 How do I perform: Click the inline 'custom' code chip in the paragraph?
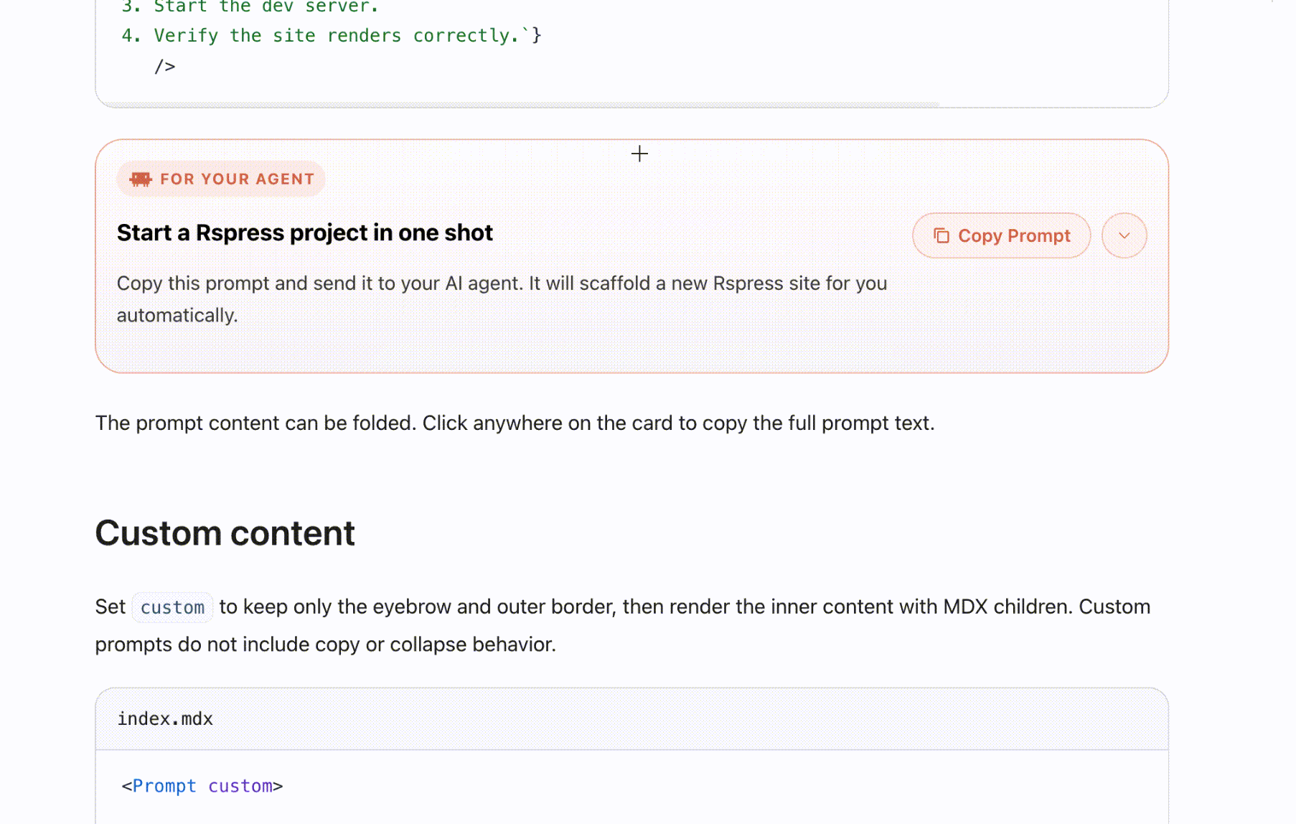[172, 608]
